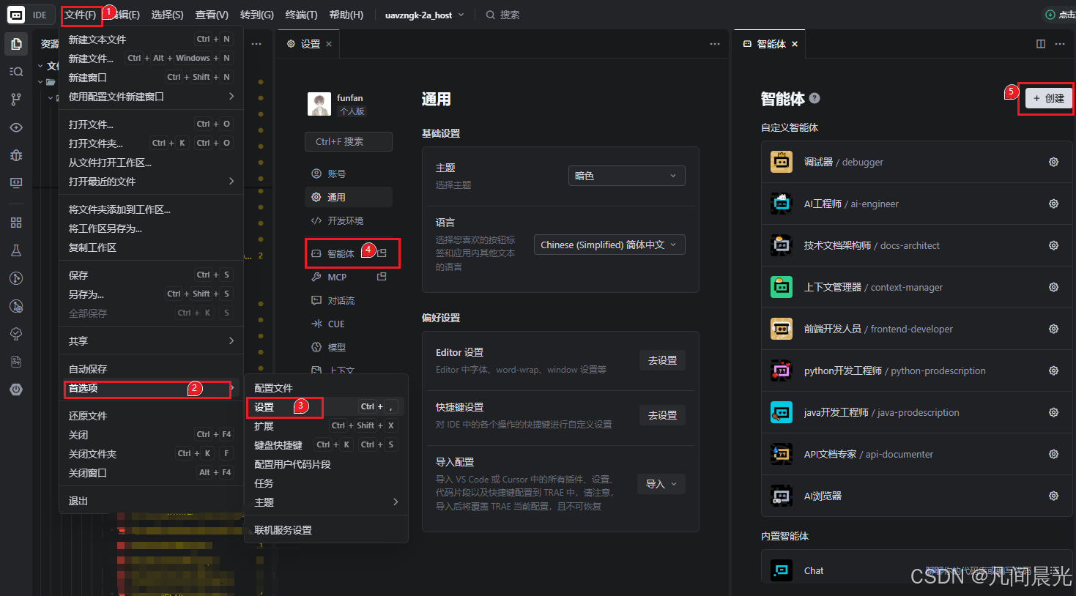Select CUE in settings sidebar
1076x596 pixels.
pyautogui.click(x=349, y=324)
